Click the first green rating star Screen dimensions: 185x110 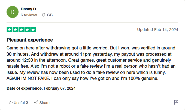point(10,30)
